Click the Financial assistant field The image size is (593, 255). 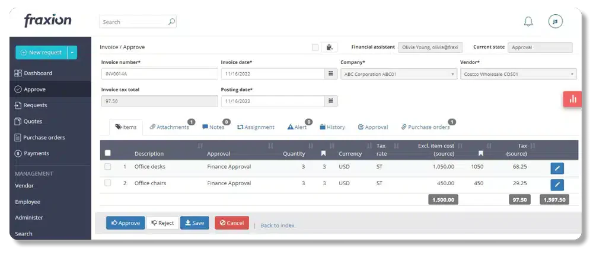tap(431, 47)
